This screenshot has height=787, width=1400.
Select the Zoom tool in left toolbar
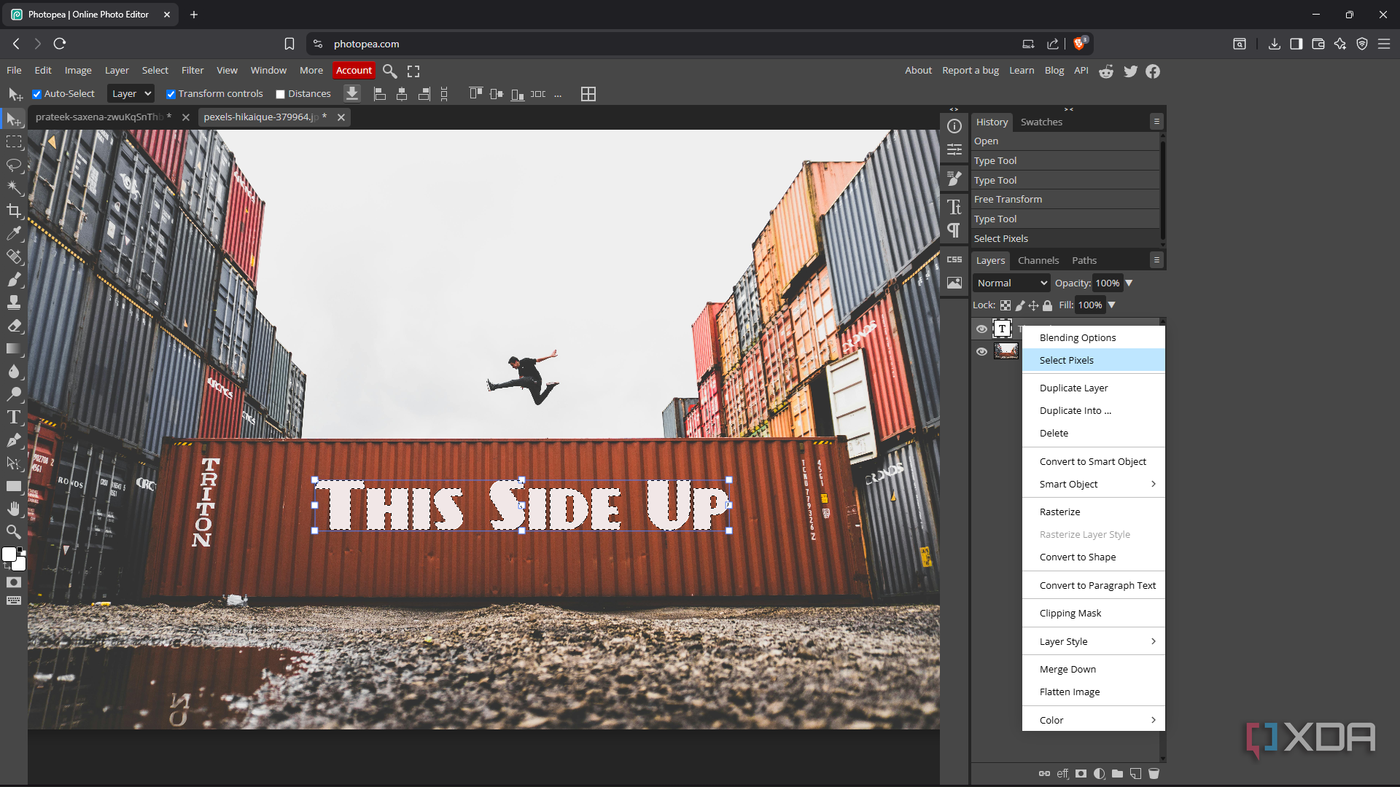pos(14,532)
